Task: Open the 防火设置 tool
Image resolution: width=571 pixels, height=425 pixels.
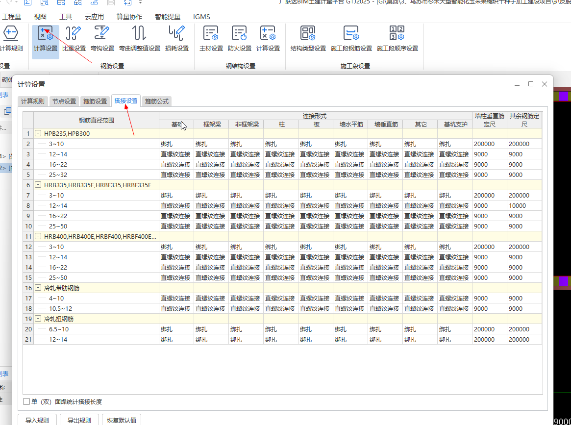Action: [x=240, y=39]
